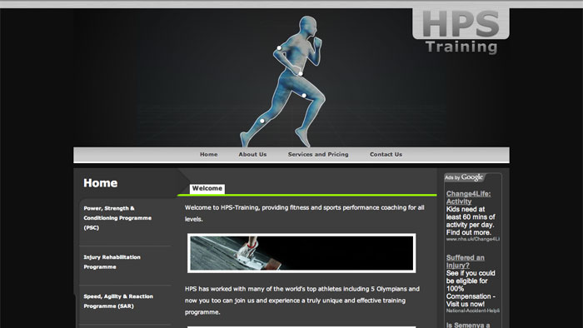Open Speed, Agility & Reaction Programme link
The image size is (583, 328).
[118, 301]
